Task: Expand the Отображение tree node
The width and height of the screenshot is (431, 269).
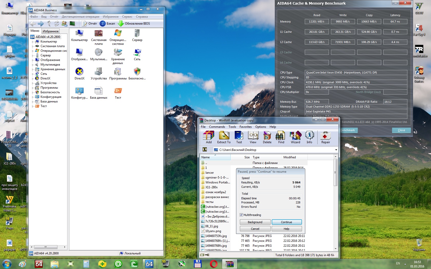Action: (x=33, y=60)
